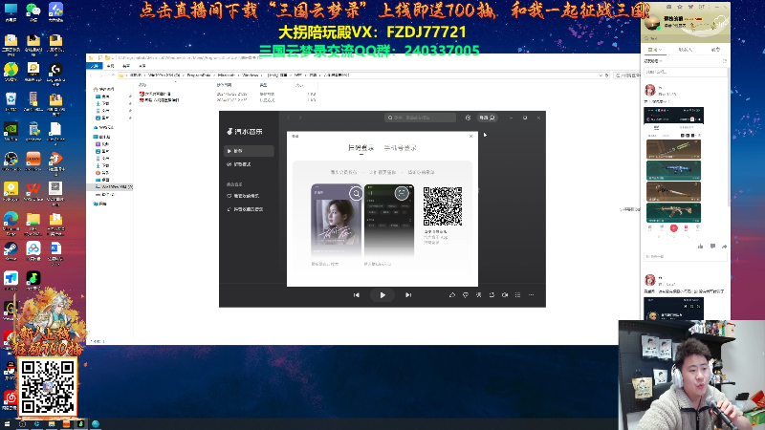Sort files by the 名称 column
The image size is (765, 430).
[142, 85]
